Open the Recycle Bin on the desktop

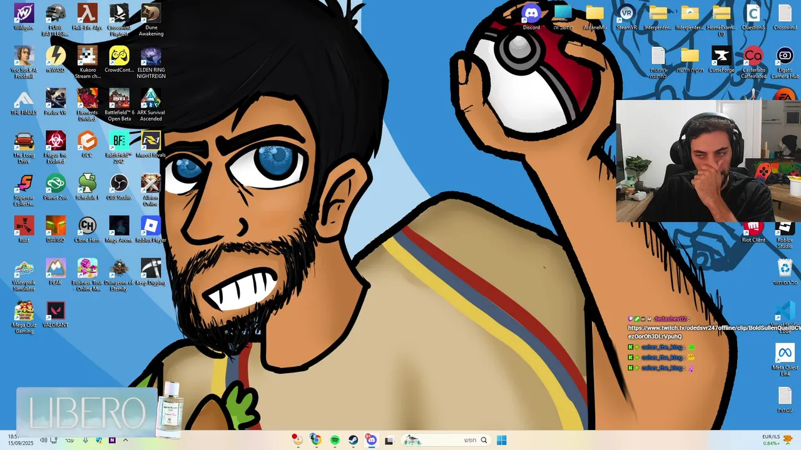(x=785, y=272)
